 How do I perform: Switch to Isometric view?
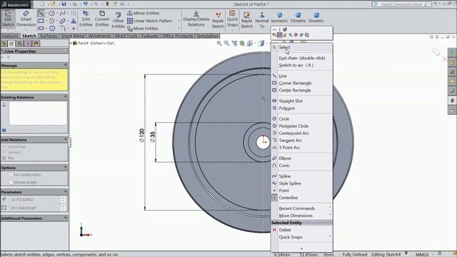[279, 17]
